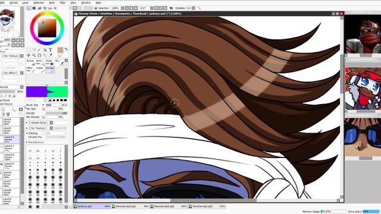Open zoom percentage dropdown in toolbar
381x214 pixels.
pos(123,8)
